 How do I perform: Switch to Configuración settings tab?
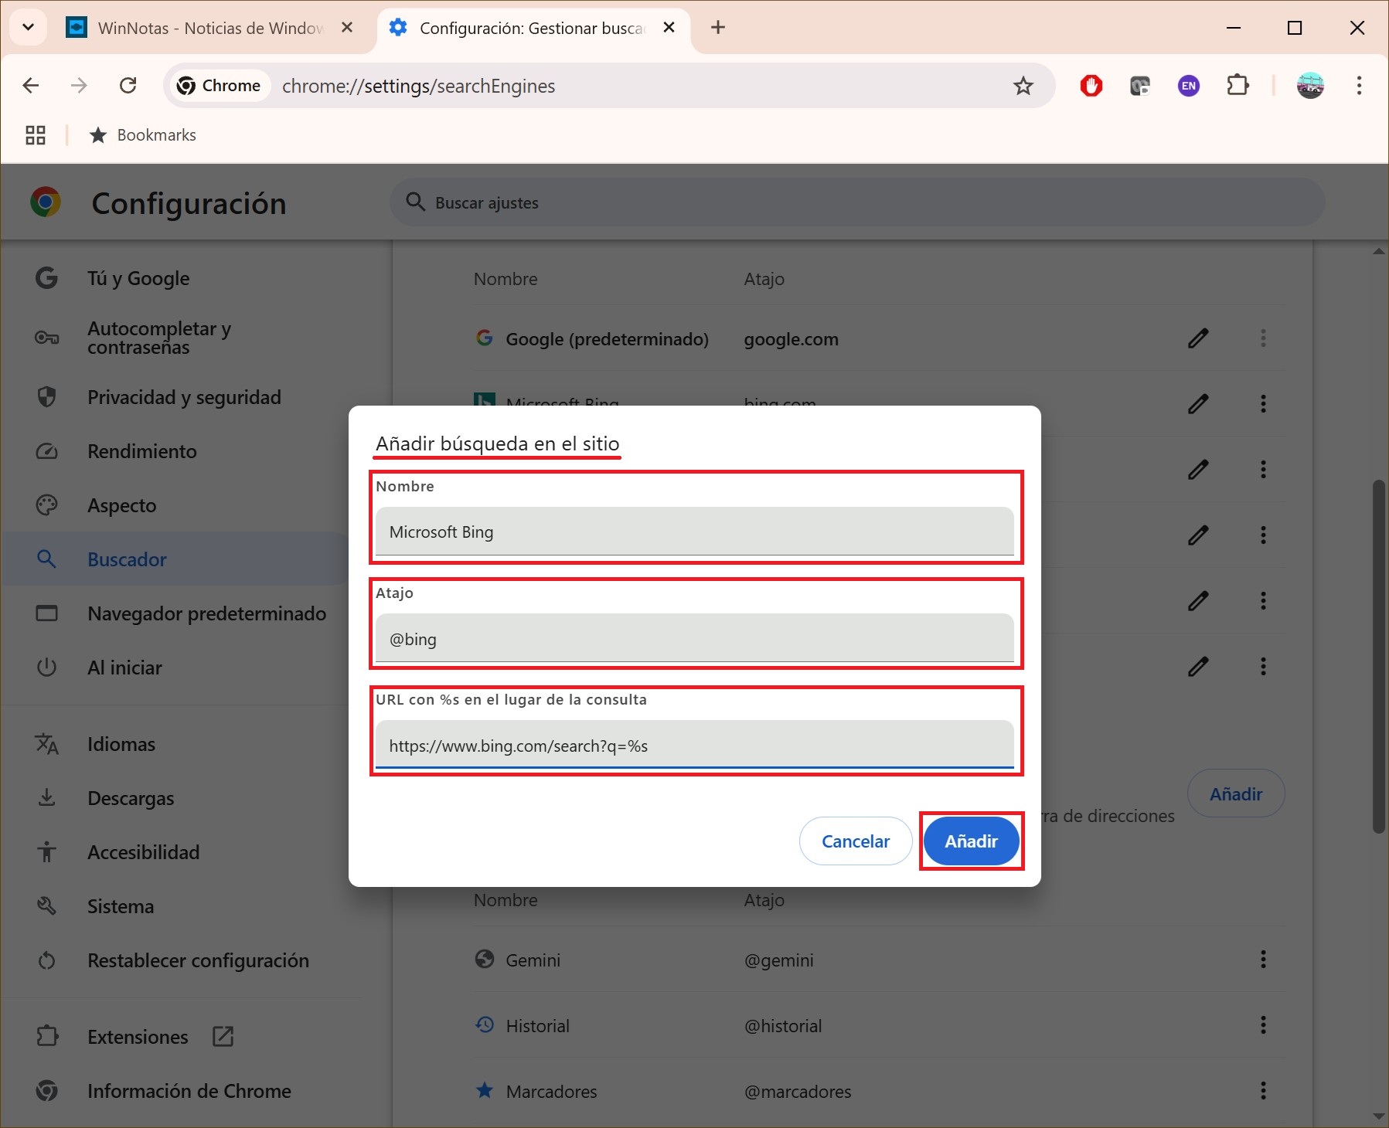point(533,29)
